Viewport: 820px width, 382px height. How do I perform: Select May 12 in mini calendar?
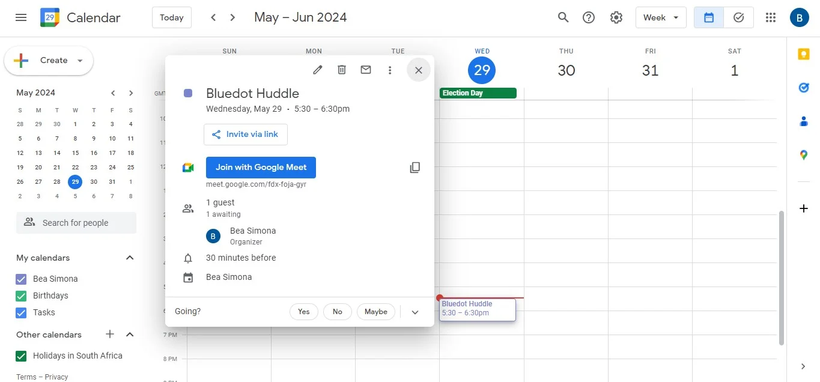(20, 153)
